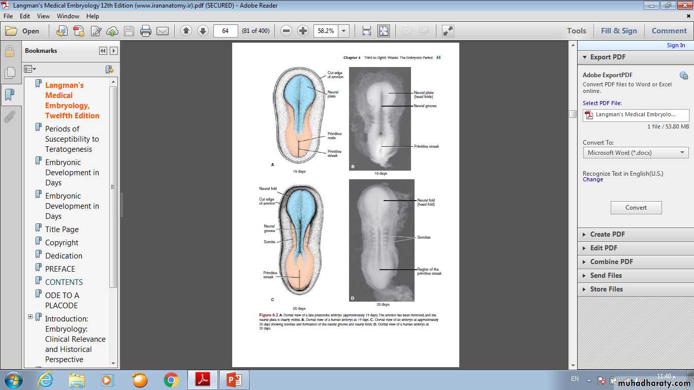Toggle the fit one full page view

point(383,31)
